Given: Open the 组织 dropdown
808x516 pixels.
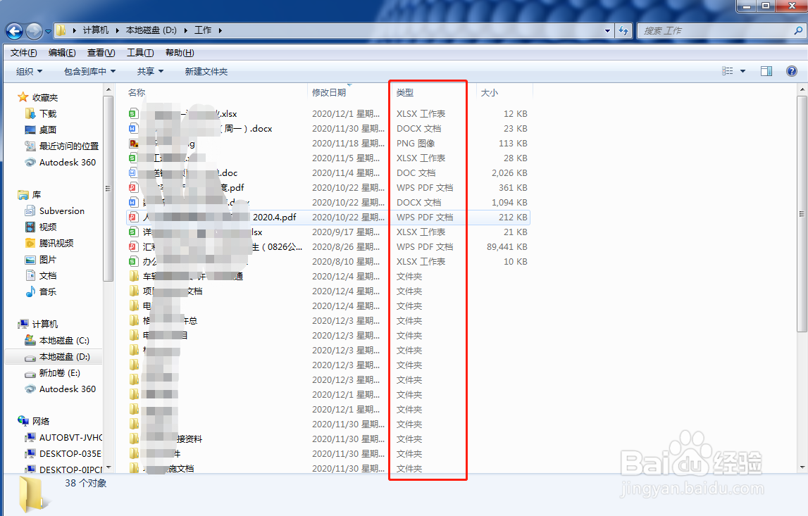Looking at the screenshot, I should point(30,72).
